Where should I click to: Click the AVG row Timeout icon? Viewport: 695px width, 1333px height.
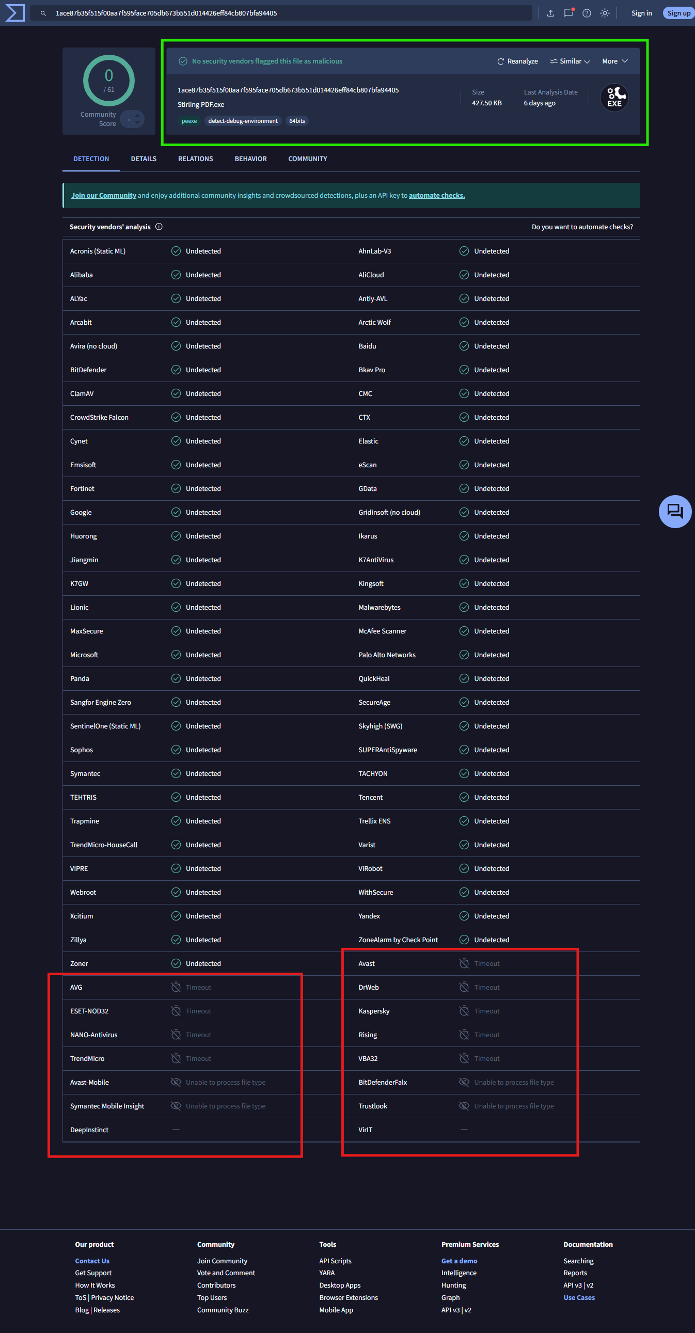pos(176,987)
